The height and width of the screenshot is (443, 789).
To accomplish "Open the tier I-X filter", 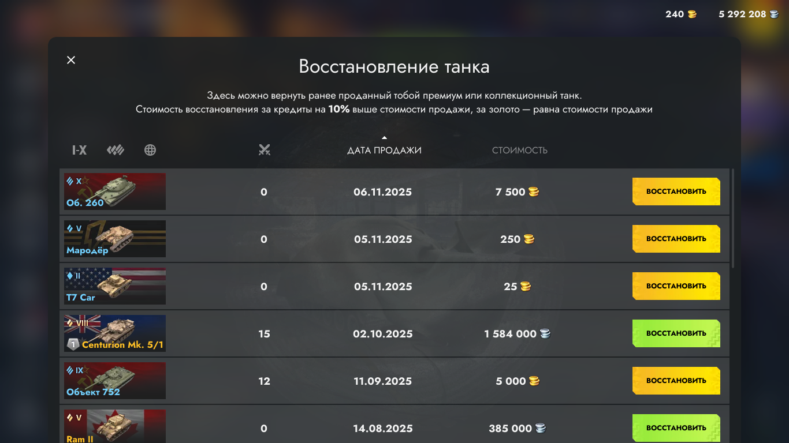I will [79, 151].
